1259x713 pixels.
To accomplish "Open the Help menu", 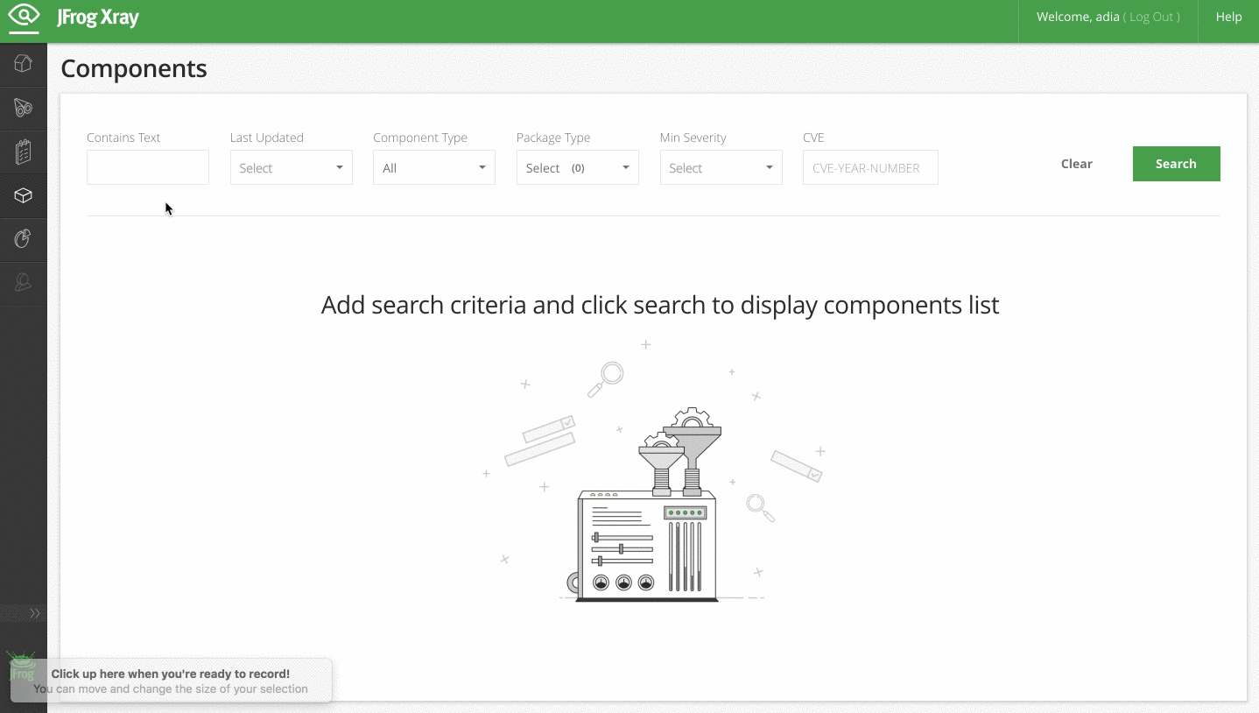I will 1228,16.
